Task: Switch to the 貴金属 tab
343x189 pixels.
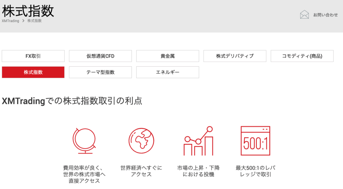Action: tap(167, 56)
